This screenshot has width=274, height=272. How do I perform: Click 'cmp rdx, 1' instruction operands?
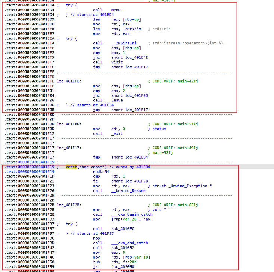(x=118, y=176)
